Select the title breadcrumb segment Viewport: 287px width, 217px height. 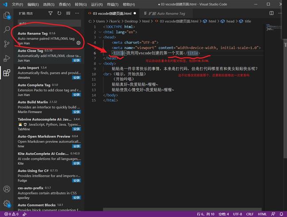tap(245, 21)
